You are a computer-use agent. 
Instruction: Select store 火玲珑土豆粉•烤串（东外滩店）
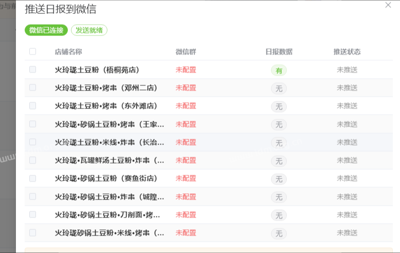coord(106,106)
